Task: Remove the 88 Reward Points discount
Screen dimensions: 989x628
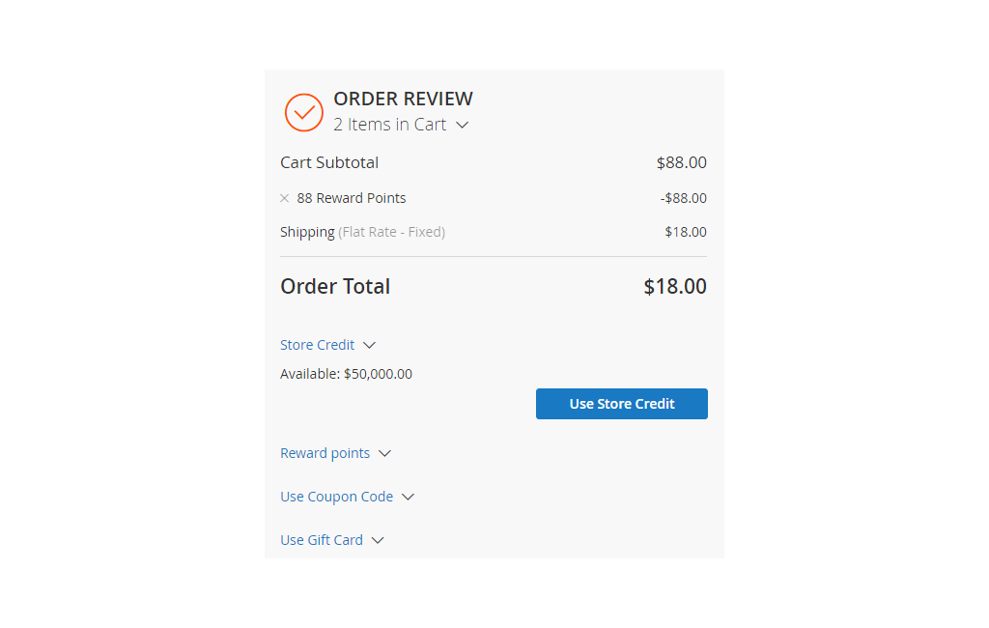Action: [285, 198]
